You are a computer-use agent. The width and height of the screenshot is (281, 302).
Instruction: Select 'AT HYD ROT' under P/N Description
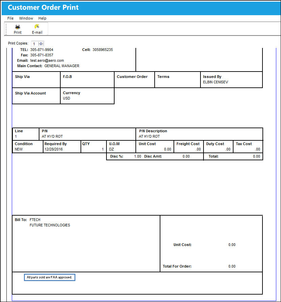[149, 136]
